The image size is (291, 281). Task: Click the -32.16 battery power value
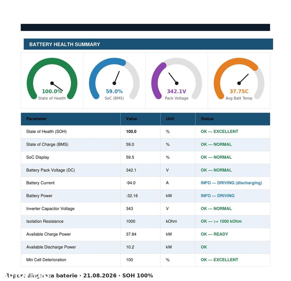[132, 196]
